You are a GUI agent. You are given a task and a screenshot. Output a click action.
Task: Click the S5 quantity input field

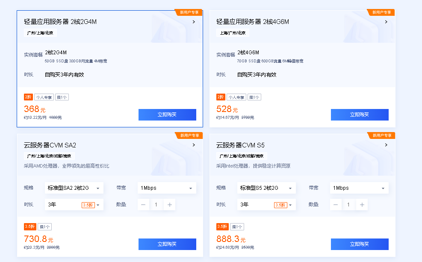tap(348, 205)
